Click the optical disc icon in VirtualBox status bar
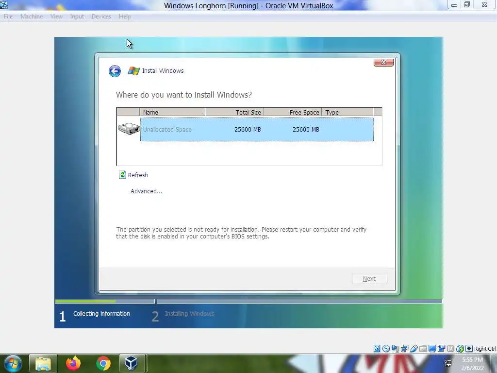 386,349
